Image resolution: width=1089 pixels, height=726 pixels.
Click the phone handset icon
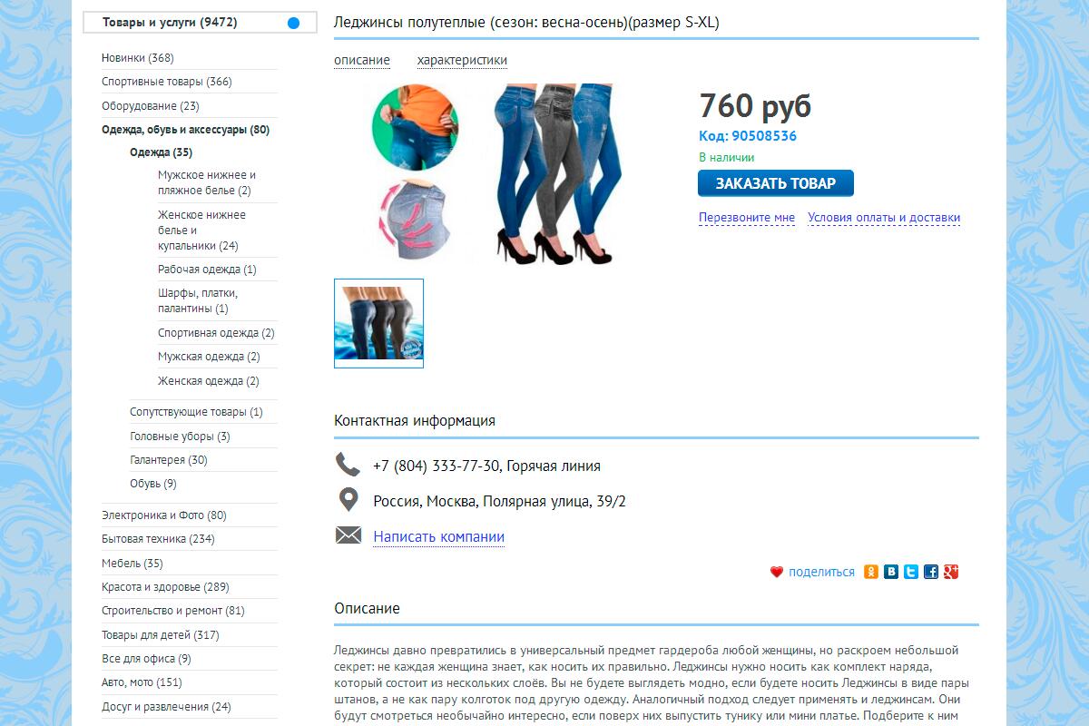click(348, 465)
